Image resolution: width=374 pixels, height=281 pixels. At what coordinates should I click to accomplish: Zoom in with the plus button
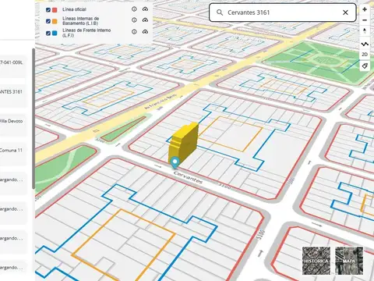tap(365, 9)
